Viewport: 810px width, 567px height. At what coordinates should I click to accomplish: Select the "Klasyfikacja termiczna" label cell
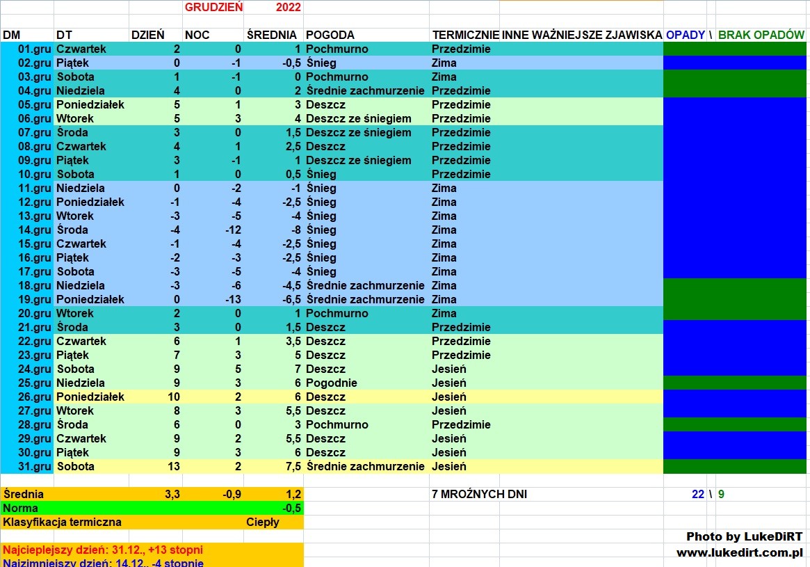tap(63, 522)
